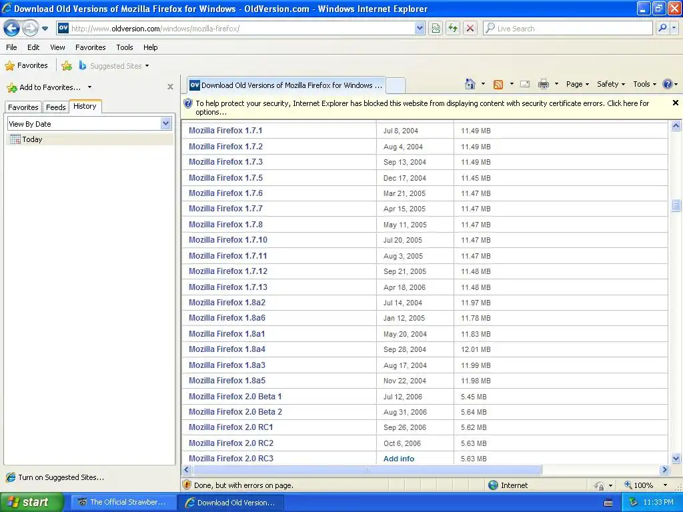
Task: Stop loading with the red X icon
Action: tap(470, 29)
